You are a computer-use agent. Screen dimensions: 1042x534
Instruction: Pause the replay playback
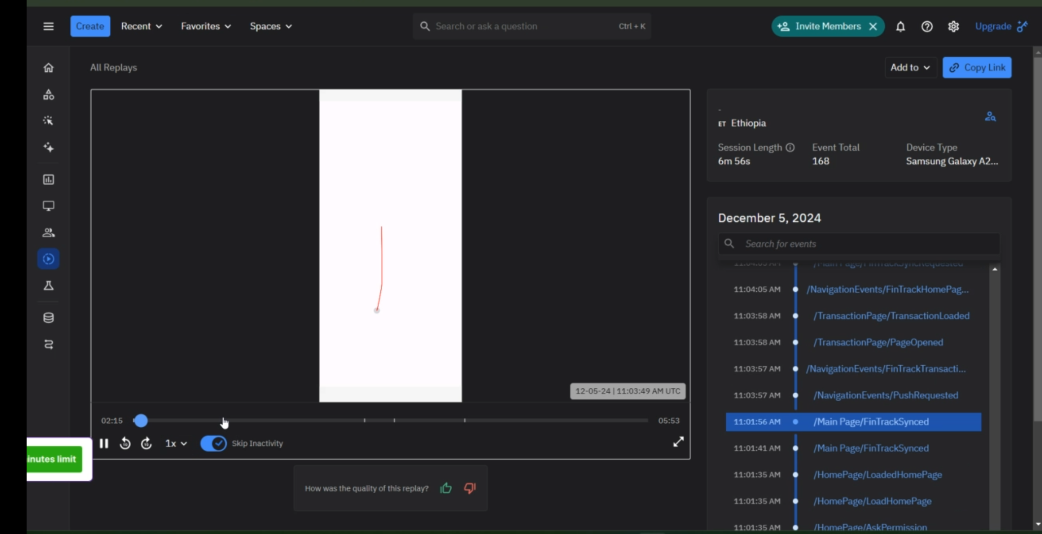[x=104, y=443]
